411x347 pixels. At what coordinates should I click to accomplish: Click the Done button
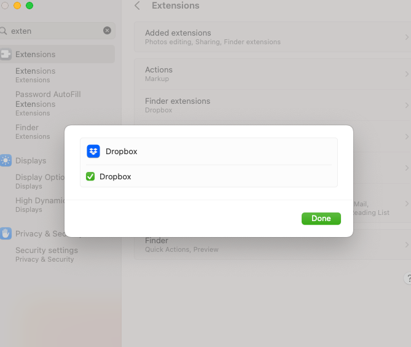tap(321, 218)
